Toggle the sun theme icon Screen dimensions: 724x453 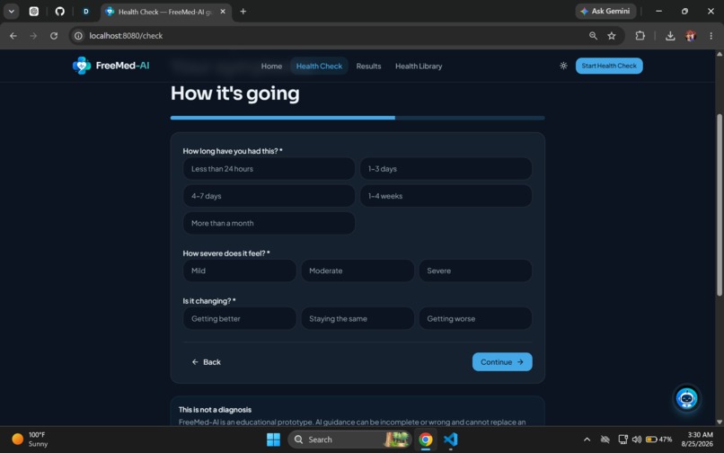(x=563, y=66)
